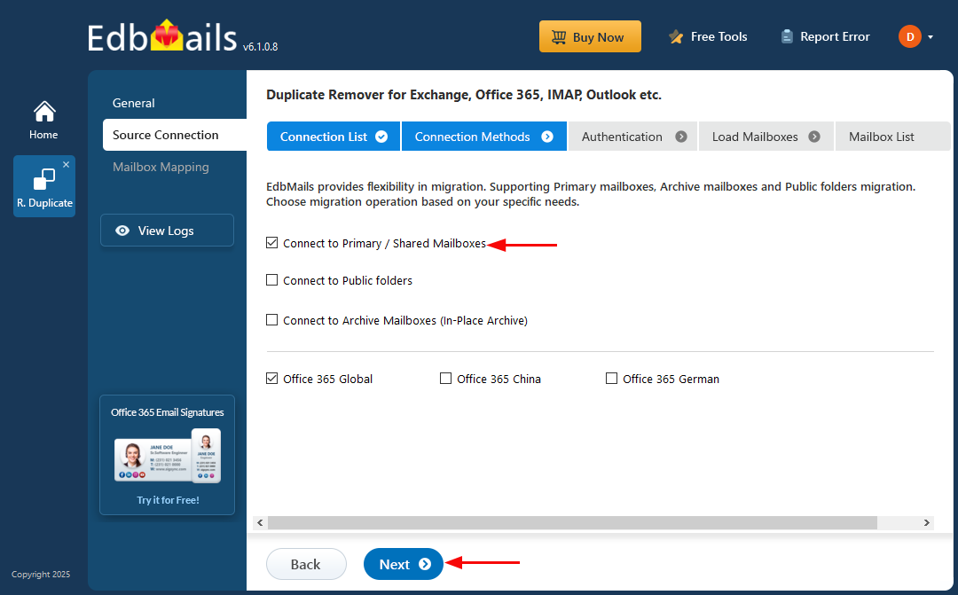Open Free Tools from the header
Screen dimensions: 958x595
click(x=707, y=37)
